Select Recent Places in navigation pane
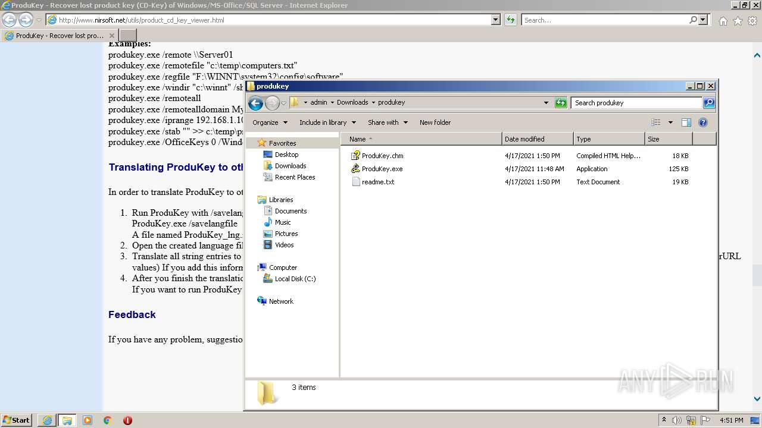 [x=295, y=177]
